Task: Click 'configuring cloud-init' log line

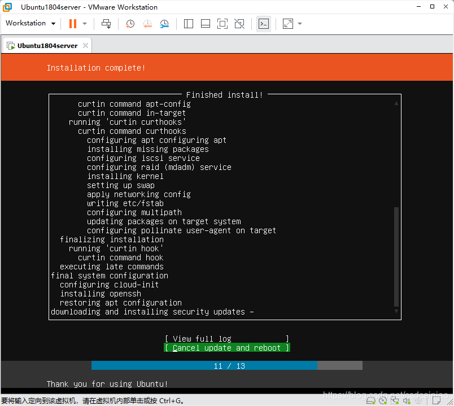Action: point(109,285)
